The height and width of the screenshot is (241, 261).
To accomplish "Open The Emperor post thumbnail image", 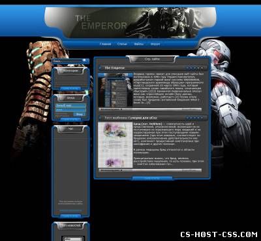I will click(x=115, y=90).
